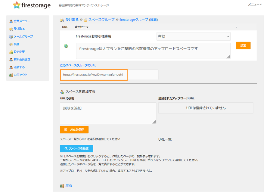Click the 説明を追加 description textarea

pos(108,113)
